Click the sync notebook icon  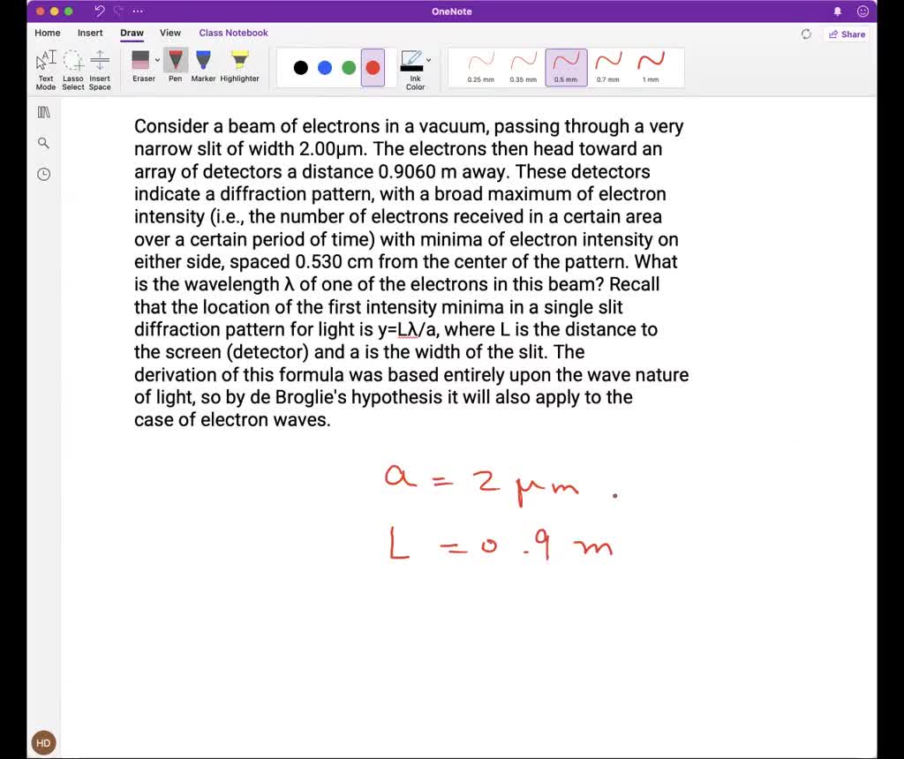click(805, 34)
